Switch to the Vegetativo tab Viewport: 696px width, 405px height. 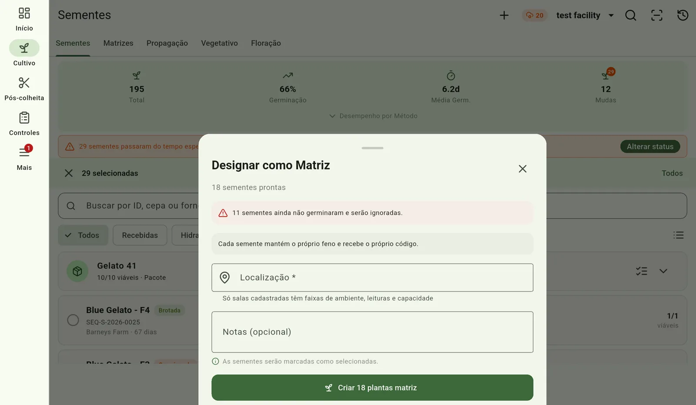point(219,43)
